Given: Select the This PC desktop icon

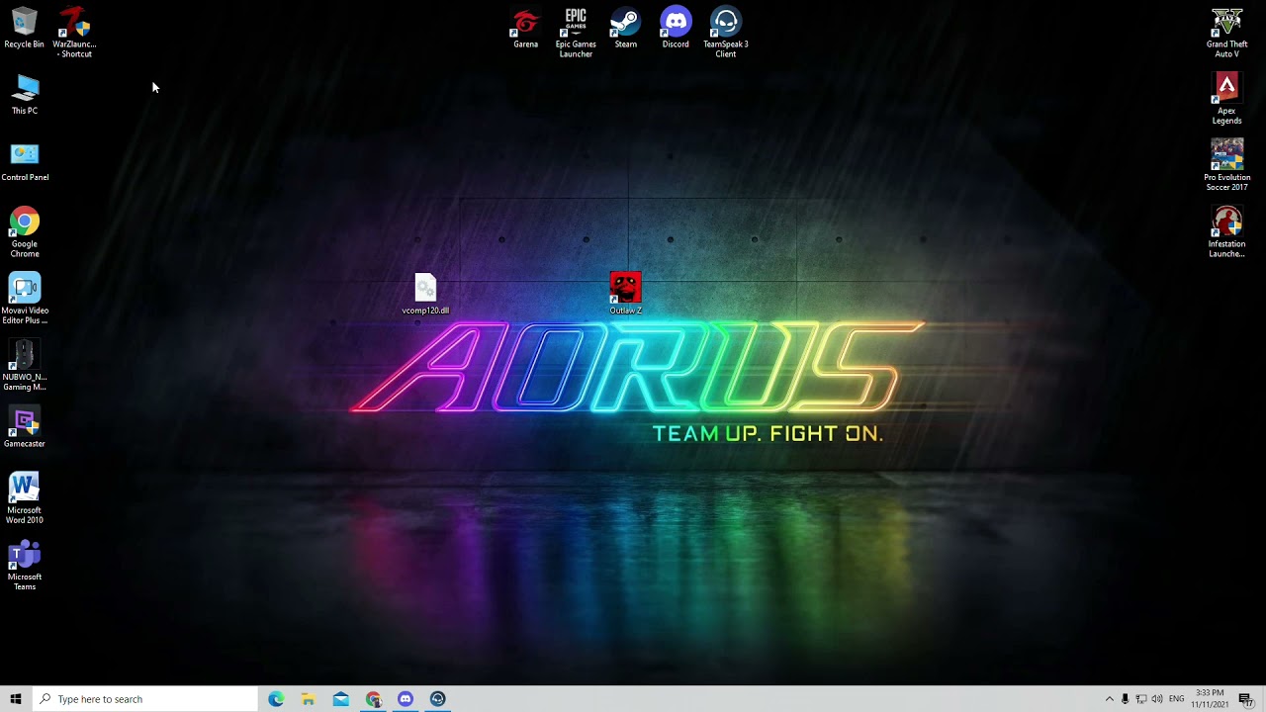Looking at the screenshot, I should coord(25,95).
